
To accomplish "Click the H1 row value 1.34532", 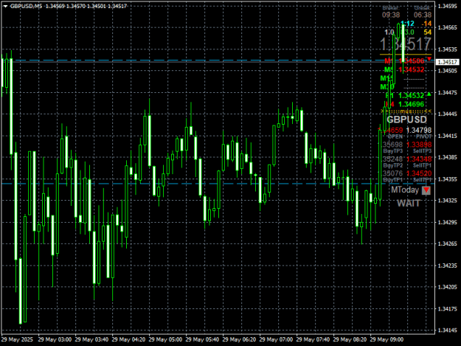I will pos(412,96).
